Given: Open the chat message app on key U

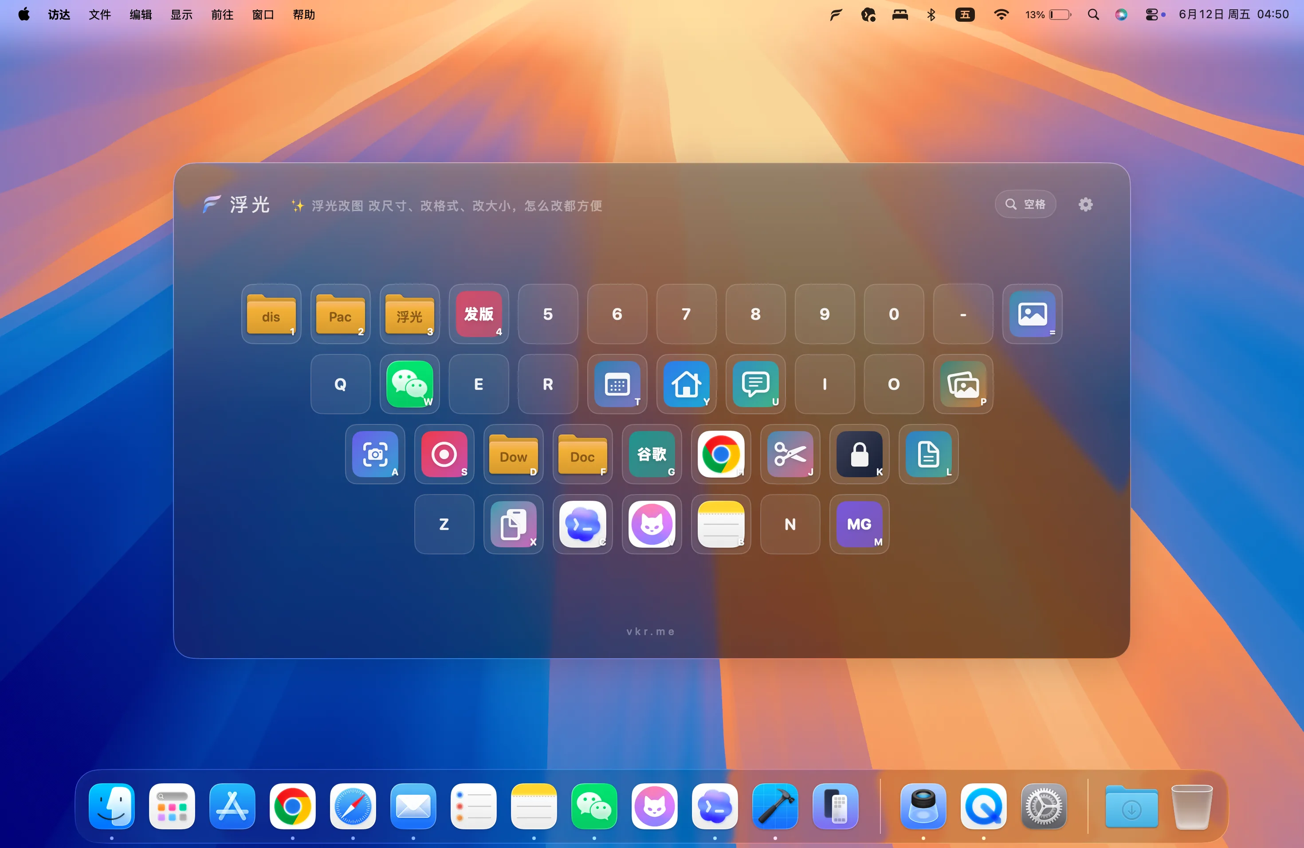Looking at the screenshot, I should pyautogui.click(x=755, y=384).
